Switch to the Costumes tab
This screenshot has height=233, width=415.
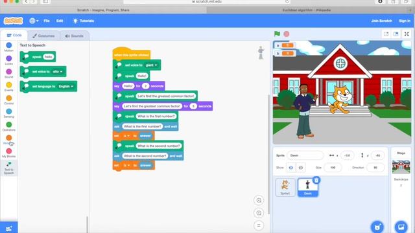(43, 36)
